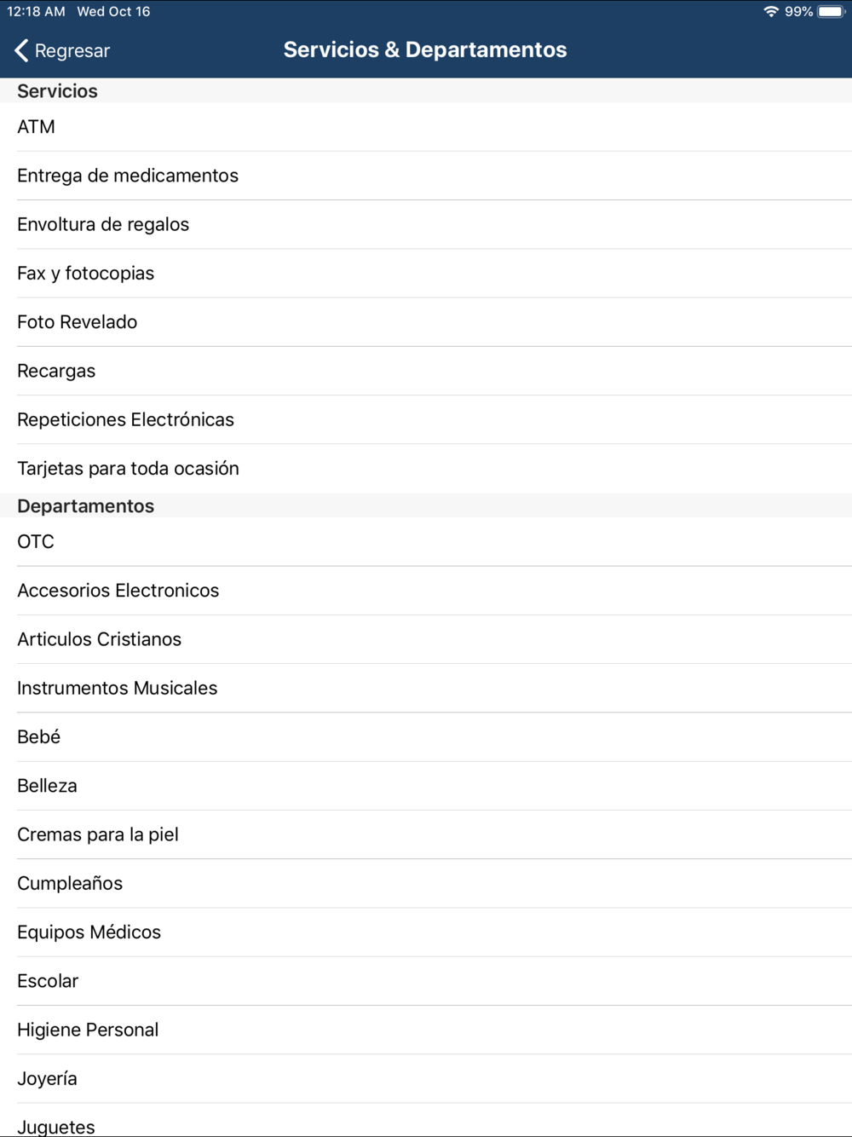The width and height of the screenshot is (852, 1137).
Task: Select Tarjetas para toda ocasión
Action: click(426, 469)
